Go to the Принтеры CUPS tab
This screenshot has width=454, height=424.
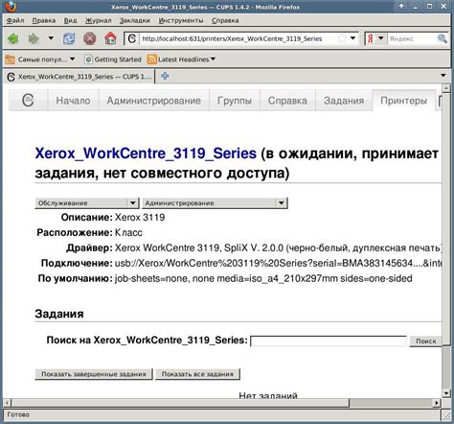point(403,101)
